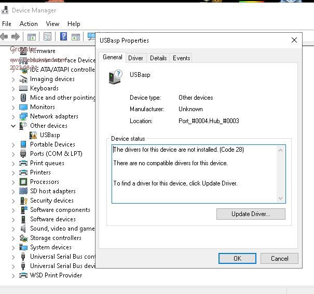The width and height of the screenshot is (314, 294).
Task: Click the device status scrollbar down arrow
Action: 281,198
